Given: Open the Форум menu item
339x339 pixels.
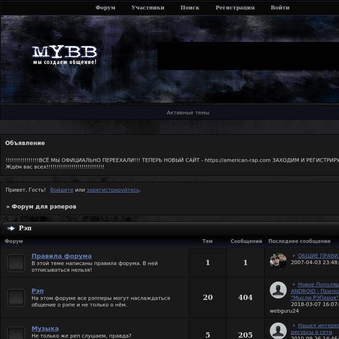Looking at the screenshot, I should coord(105,8).
